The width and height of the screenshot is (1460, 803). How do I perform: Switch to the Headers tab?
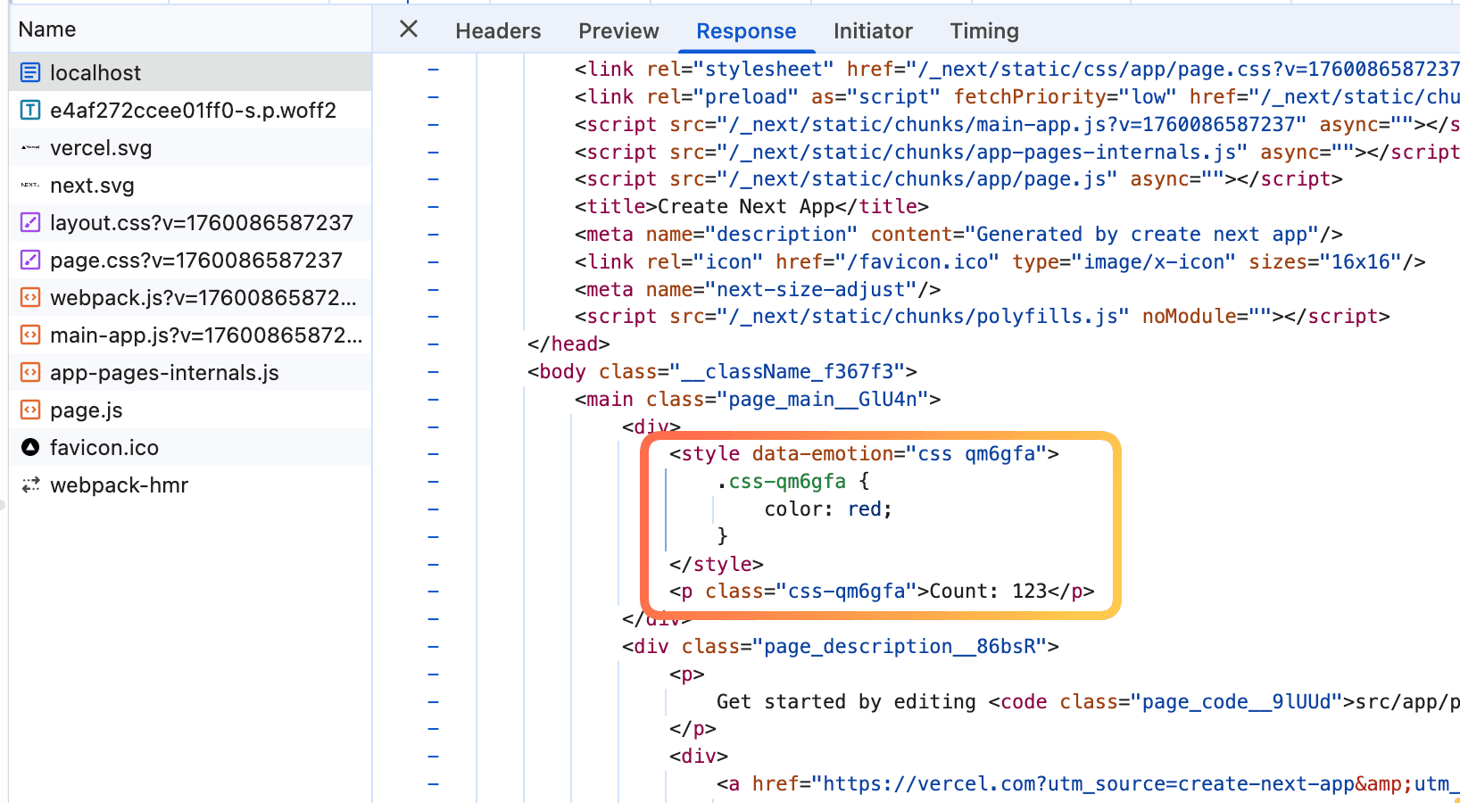[497, 31]
